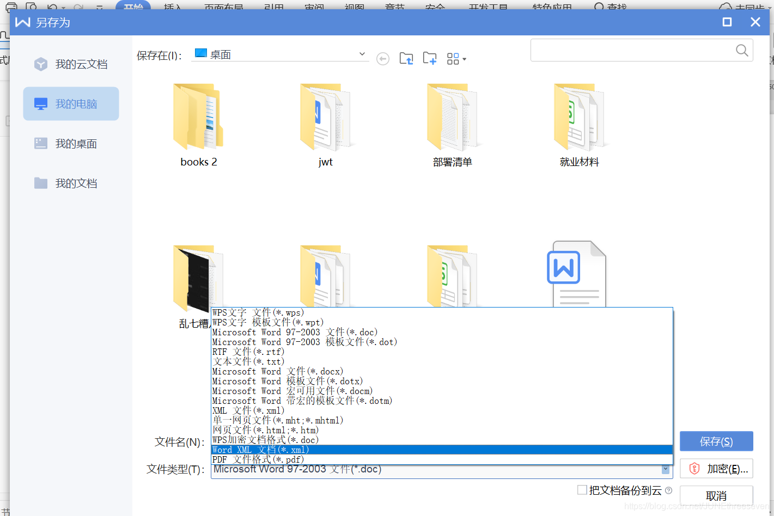Choose WPS加密文档格式(*.doc) file type
Screen dimensions: 774x516
point(442,440)
